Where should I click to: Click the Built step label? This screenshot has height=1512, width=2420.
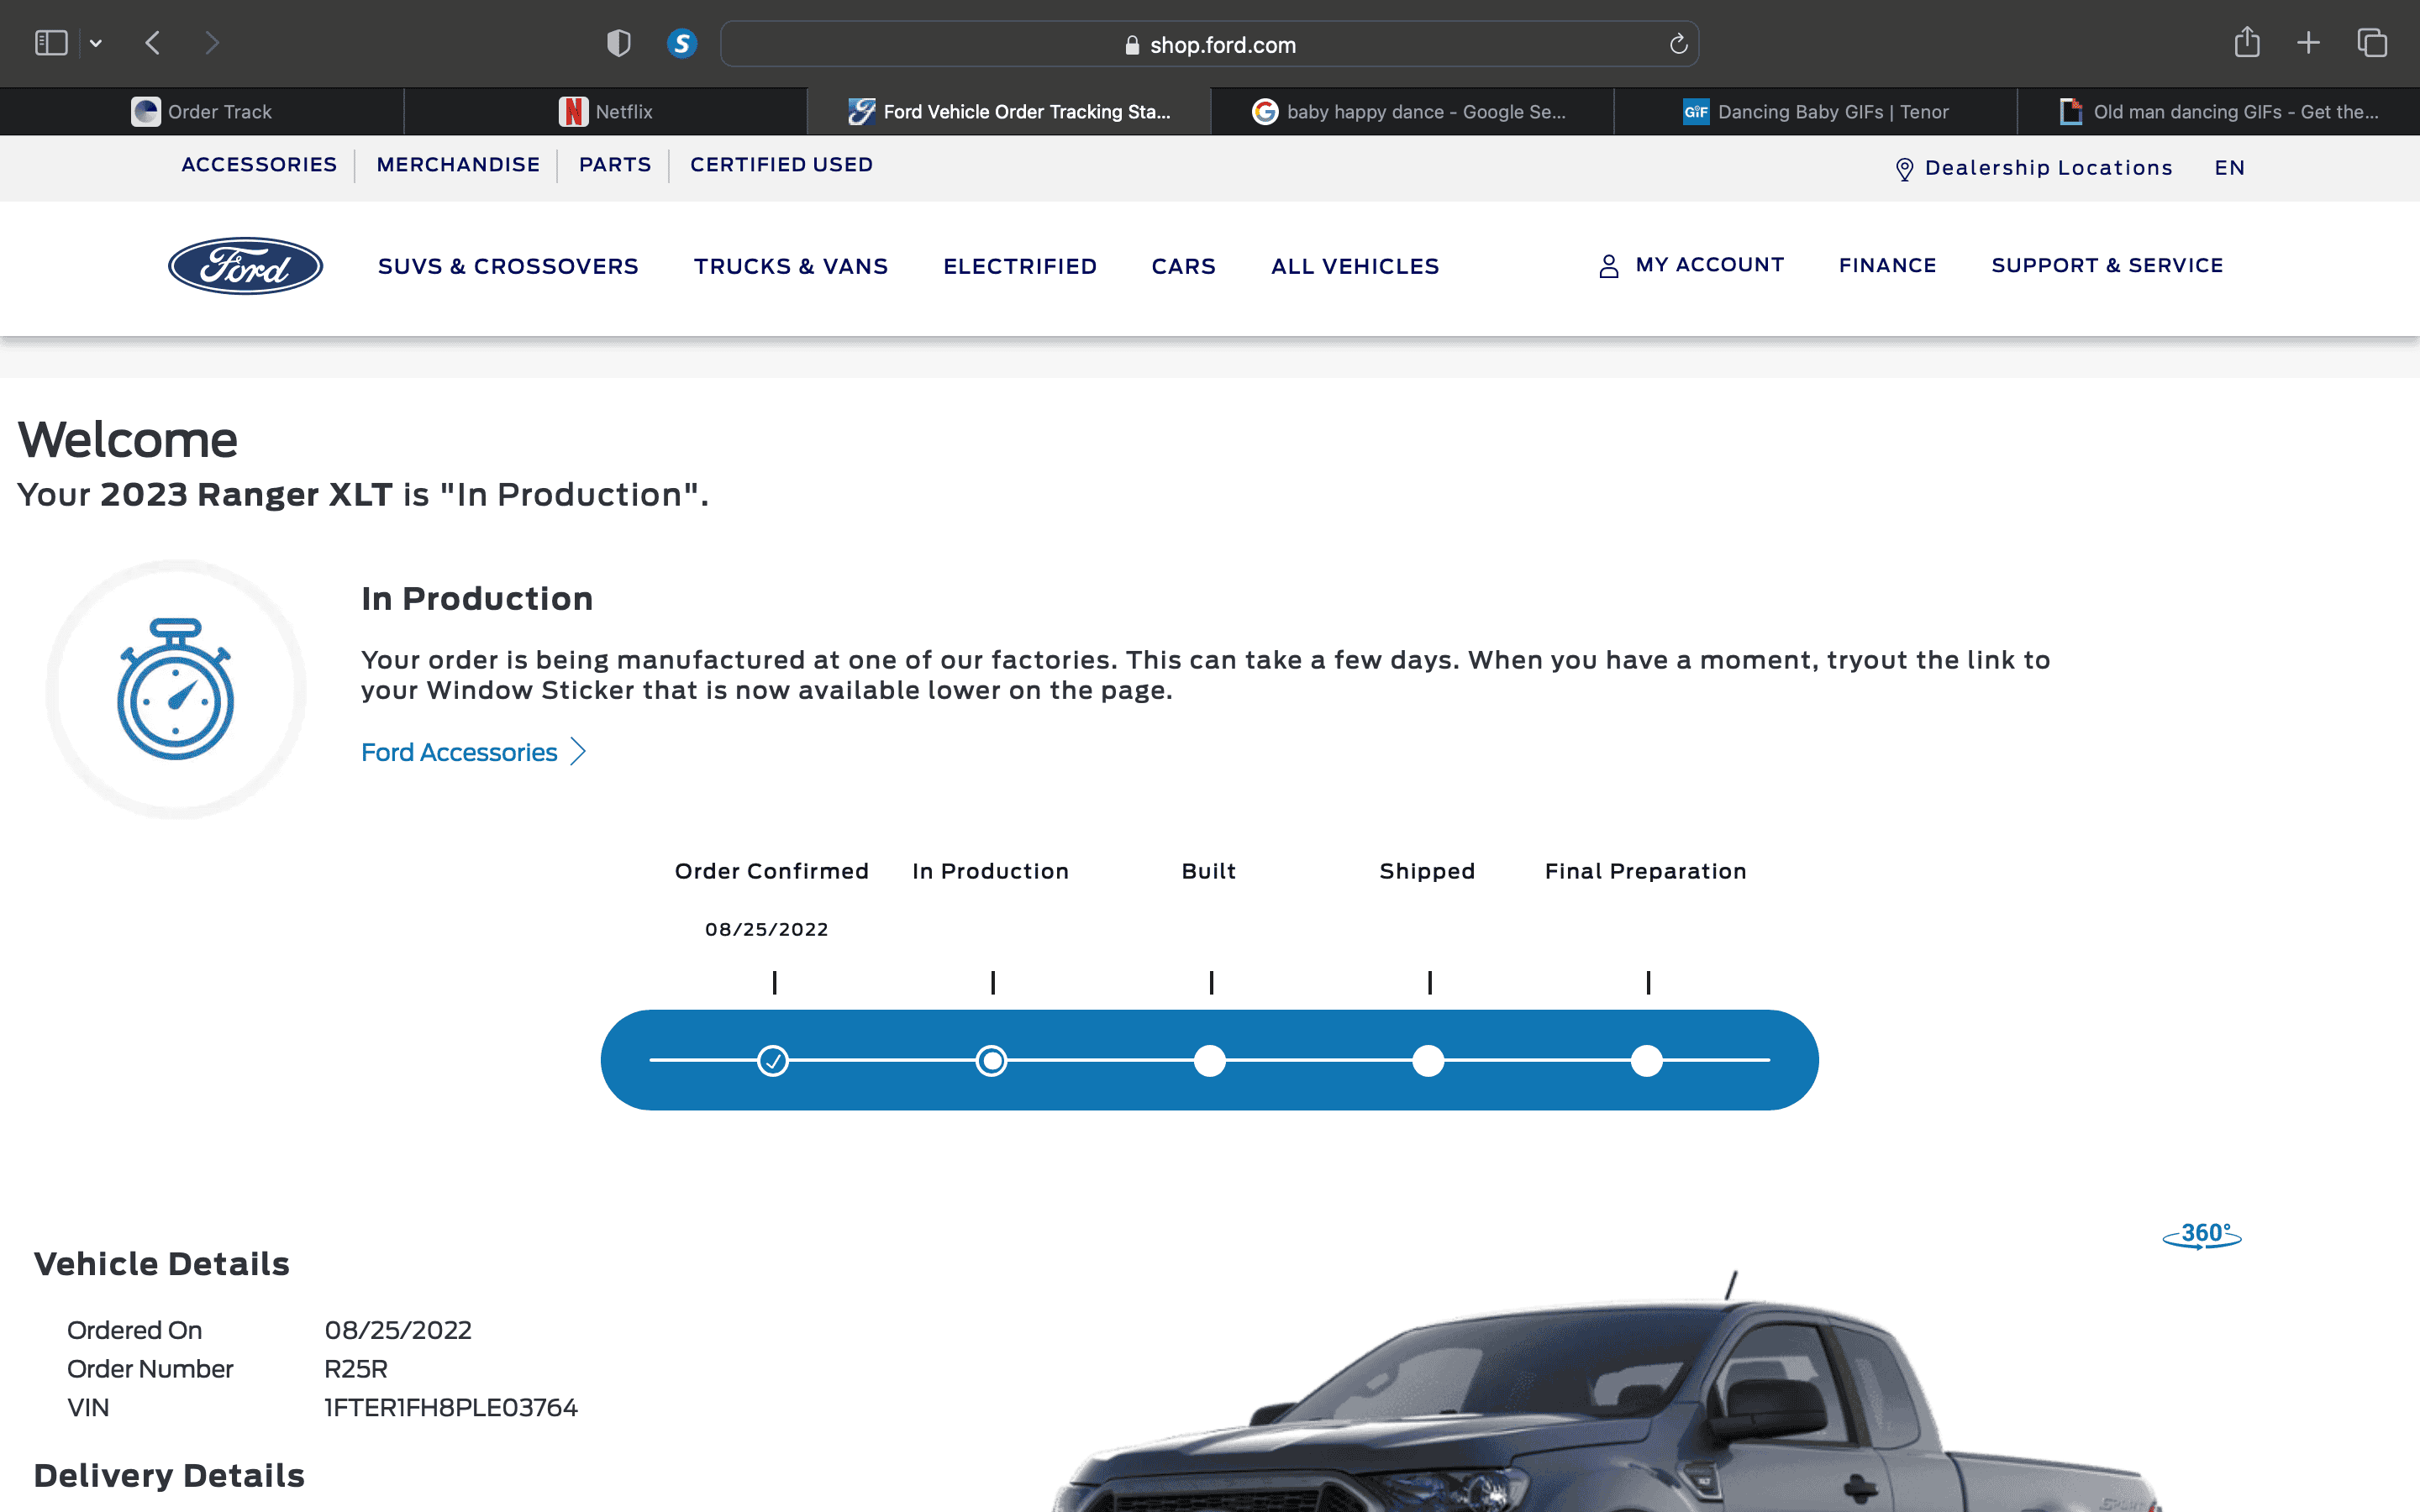pyautogui.click(x=1209, y=872)
